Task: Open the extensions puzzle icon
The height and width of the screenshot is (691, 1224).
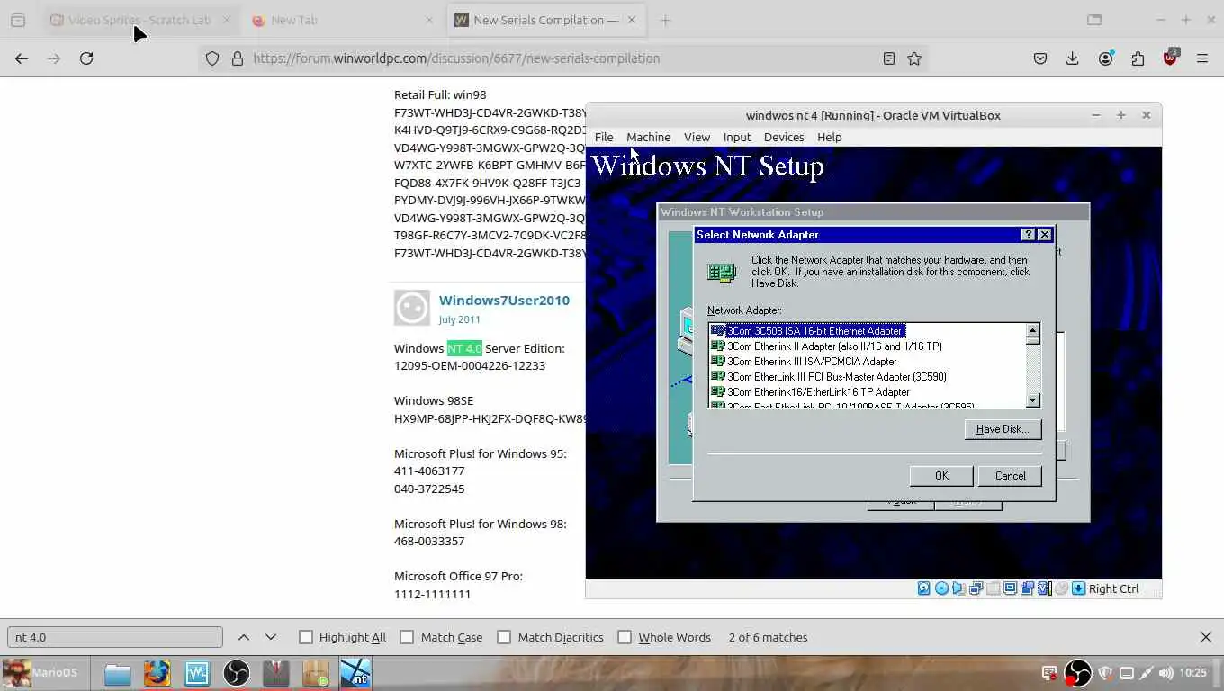Action: pyautogui.click(x=1138, y=58)
